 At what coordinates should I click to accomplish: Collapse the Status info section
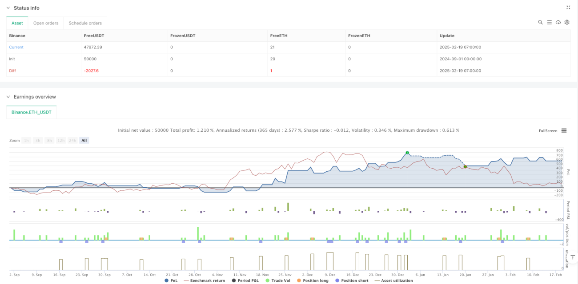click(8, 8)
